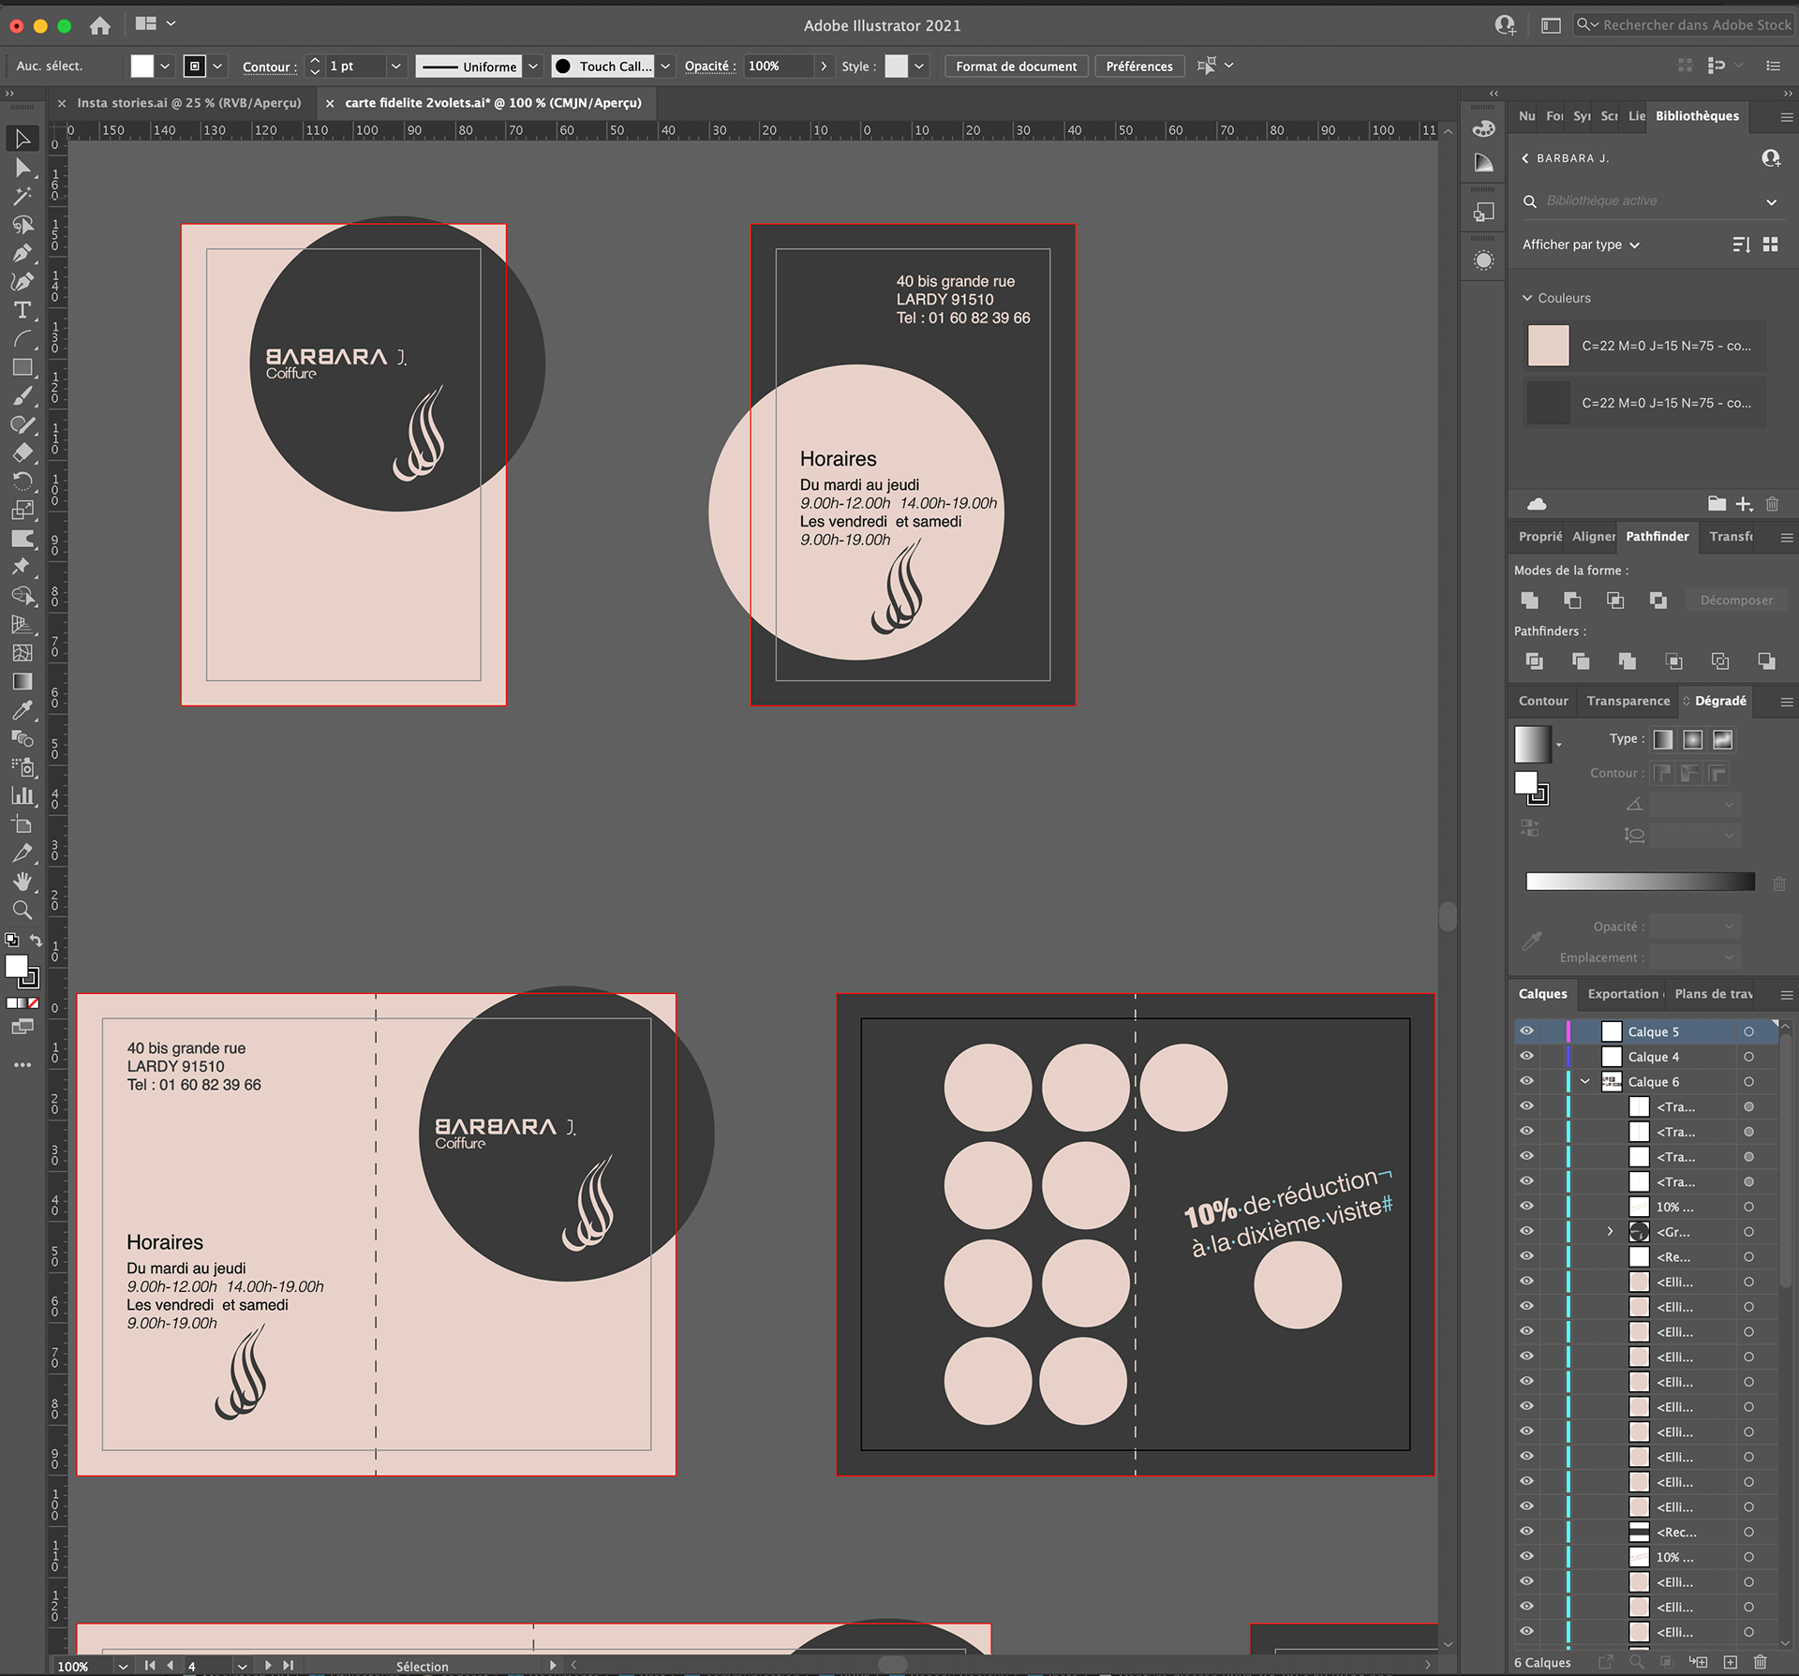The width and height of the screenshot is (1799, 1676).
Task: Switch to the Transparence tab
Action: click(x=1628, y=701)
